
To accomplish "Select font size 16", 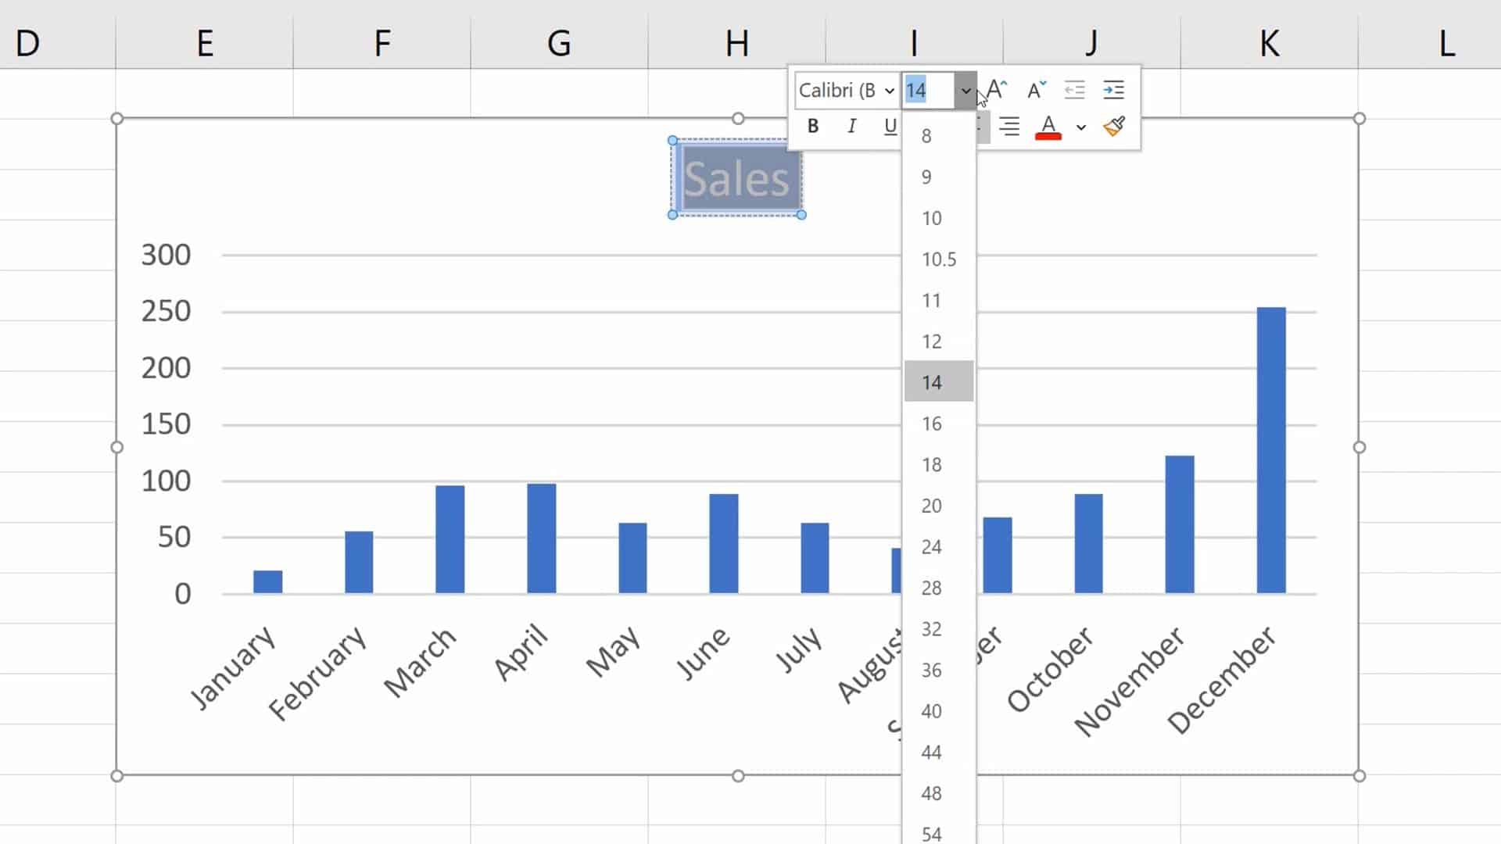I will (939, 424).
